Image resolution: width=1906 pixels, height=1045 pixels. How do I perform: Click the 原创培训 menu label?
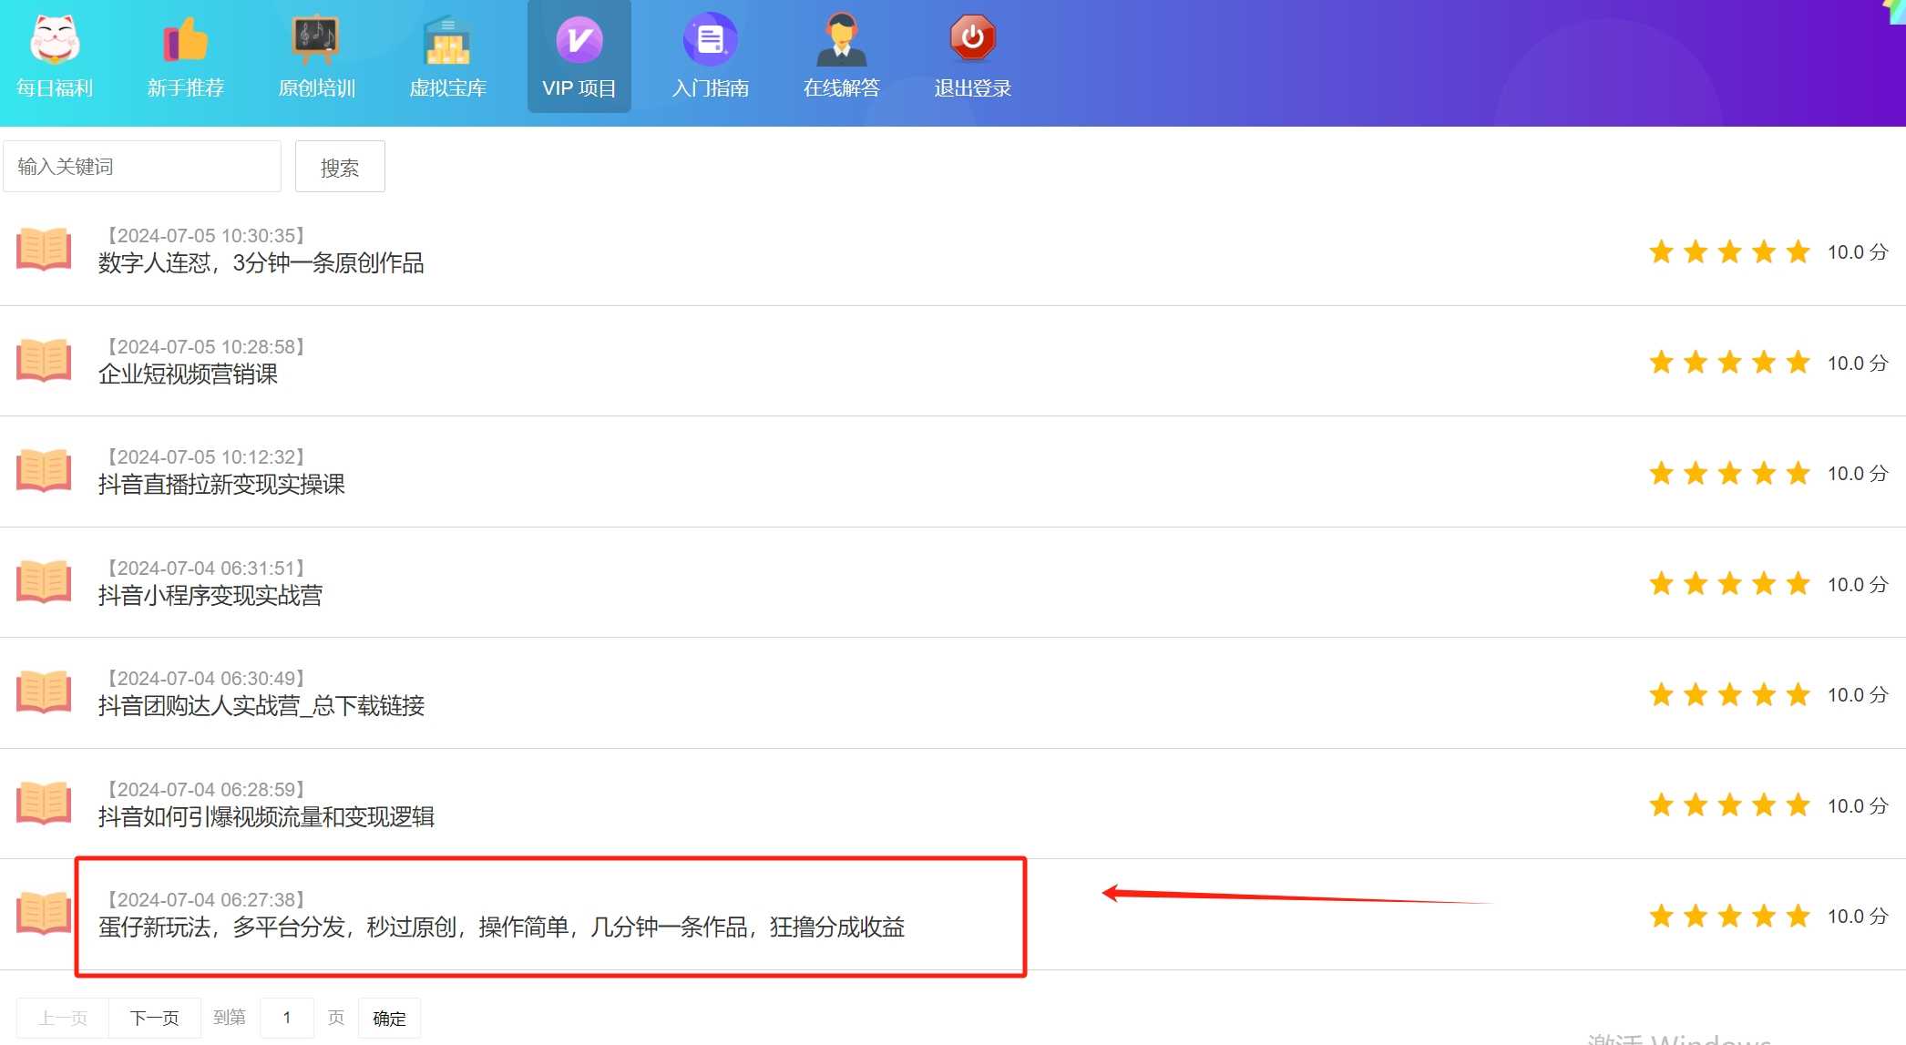click(316, 88)
